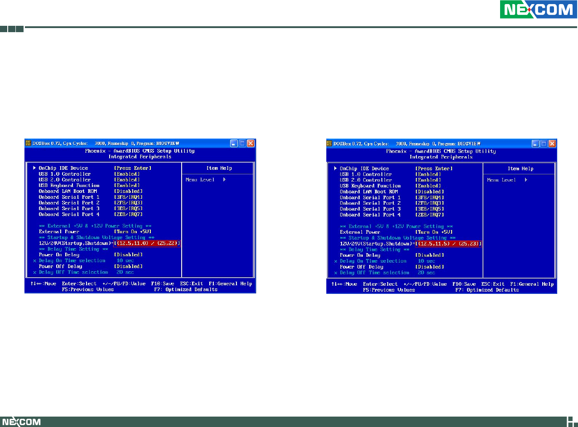Select Menu Level arrow in left window's Item Help
This screenshot has width=578, height=427.
click(224, 180)
